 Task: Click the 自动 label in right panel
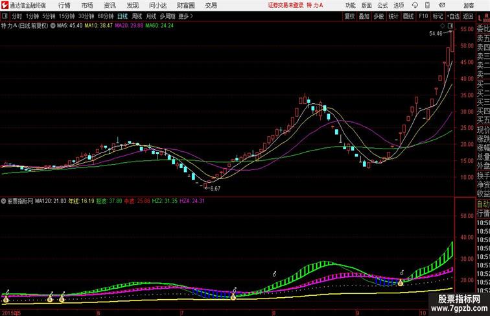point(483,204)
